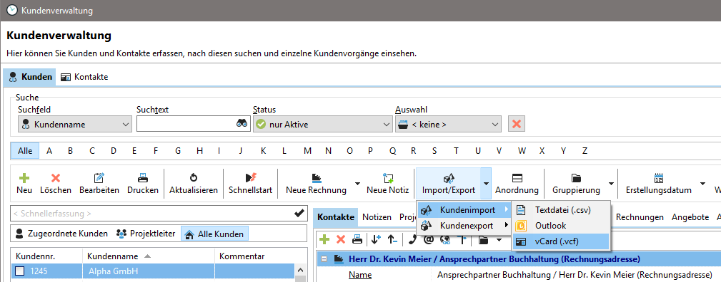Image resolution: width=721 pixels, height=282 pixels.
Task: Confirm Schnellerfassung with the checkmark
Action: click(x=299, y=213)
